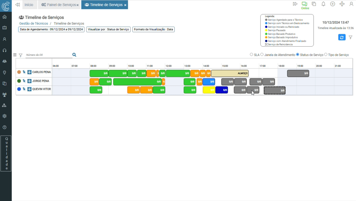Select the Janela de Atendimento radio option
The width and height of the screenshot is (356, 201).
click(262, 55)
